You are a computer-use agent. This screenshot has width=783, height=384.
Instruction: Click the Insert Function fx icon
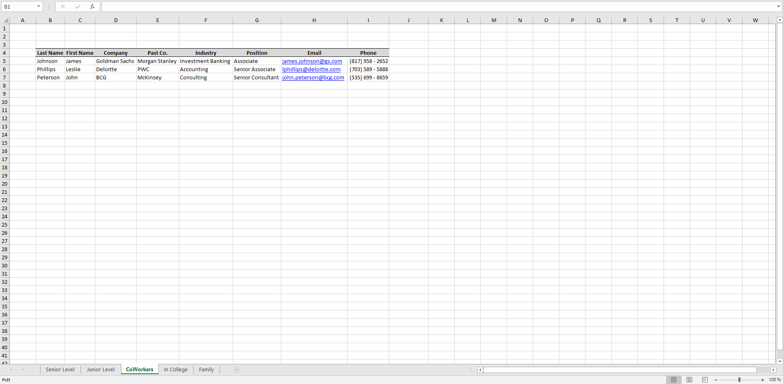tap(92, 7)
